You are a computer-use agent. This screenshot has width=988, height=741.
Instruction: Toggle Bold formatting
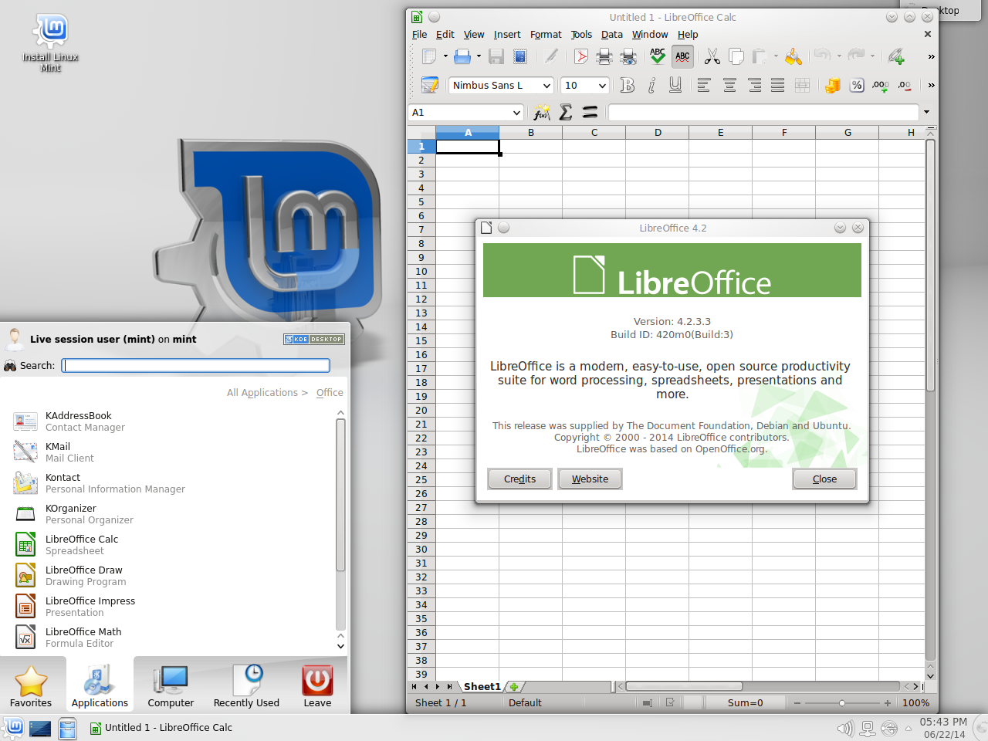[628, 86]
